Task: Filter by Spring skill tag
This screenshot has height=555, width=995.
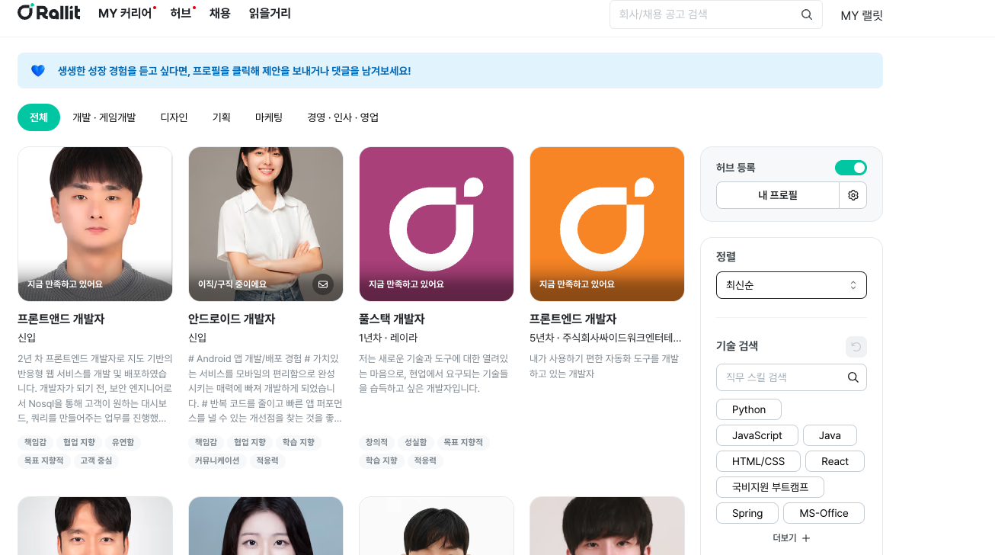Action: click(x=747, y=513)
